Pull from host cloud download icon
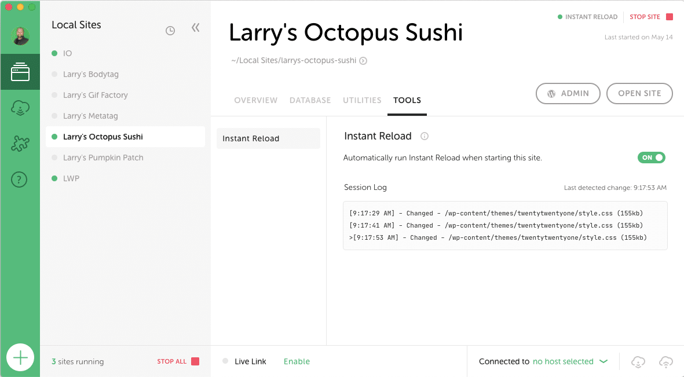 pyautogui.click(x=638, y=362)
